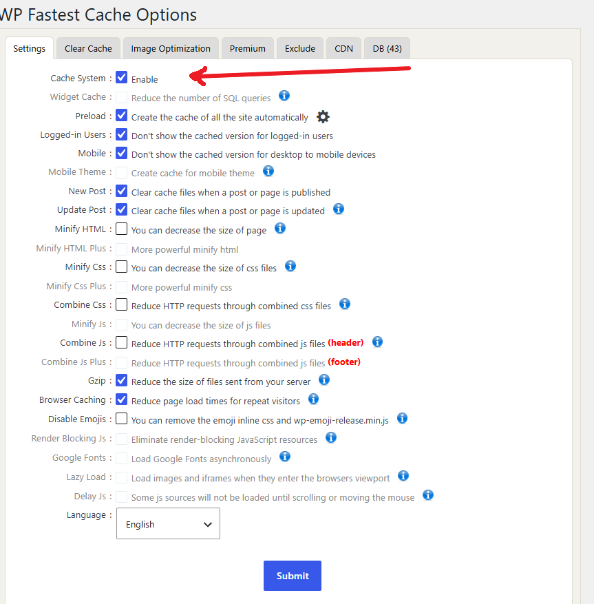Enable Minify Css checkbox
This screenshot has width=594, height=604.
click(x=122, y=266)
